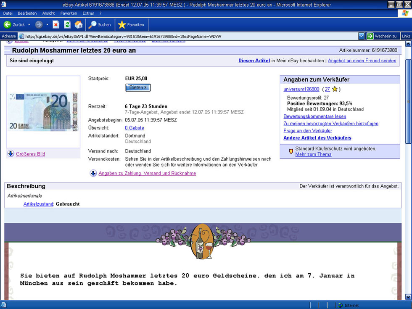Screen dimensions: 412x309
Task: Click the 20 euro banknote thumbnail
Action: coord(43,112)
